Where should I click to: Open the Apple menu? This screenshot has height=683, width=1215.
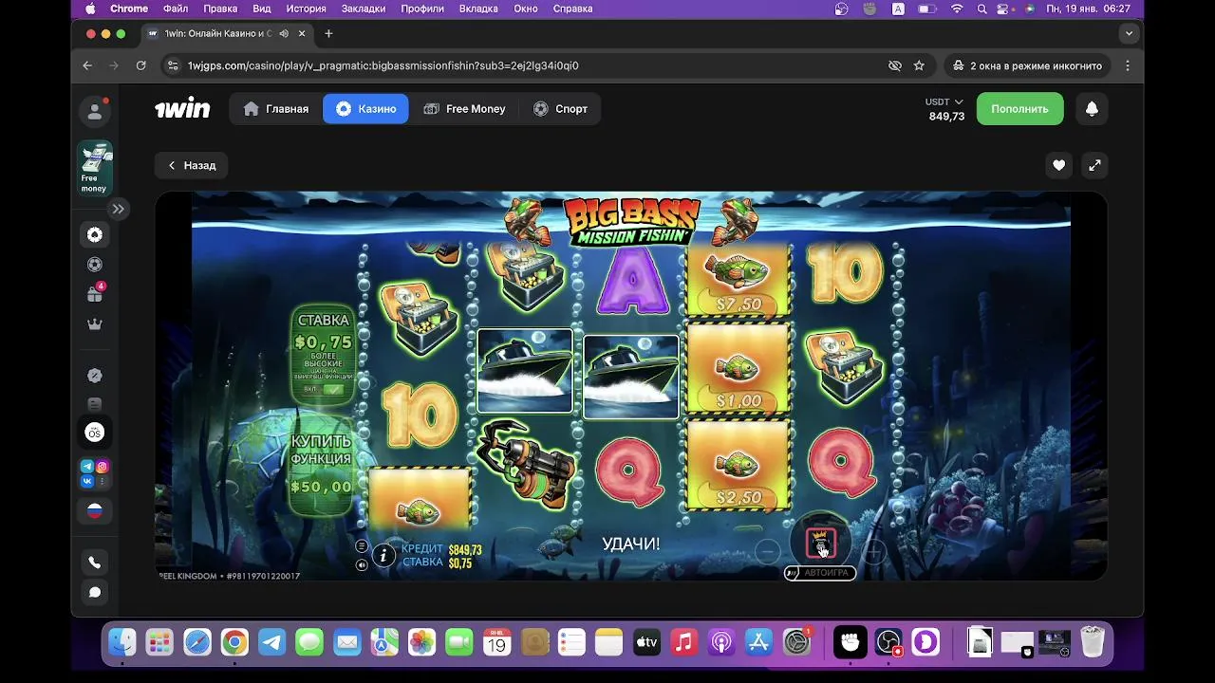point(90,9)
